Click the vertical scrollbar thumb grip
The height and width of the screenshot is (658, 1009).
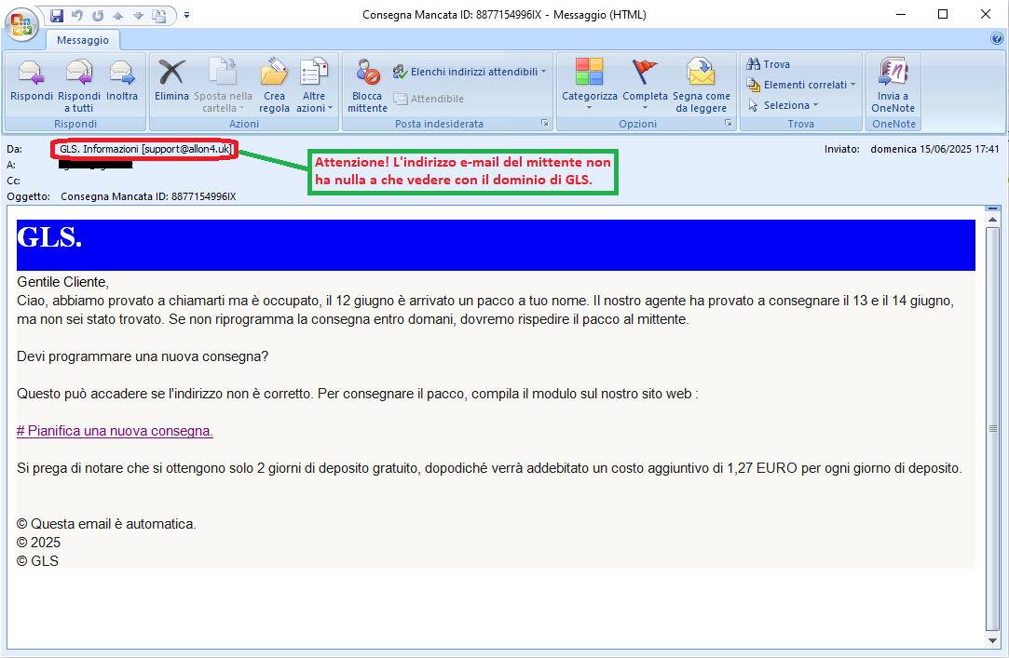pyautogui.click(x=993, y=429)
